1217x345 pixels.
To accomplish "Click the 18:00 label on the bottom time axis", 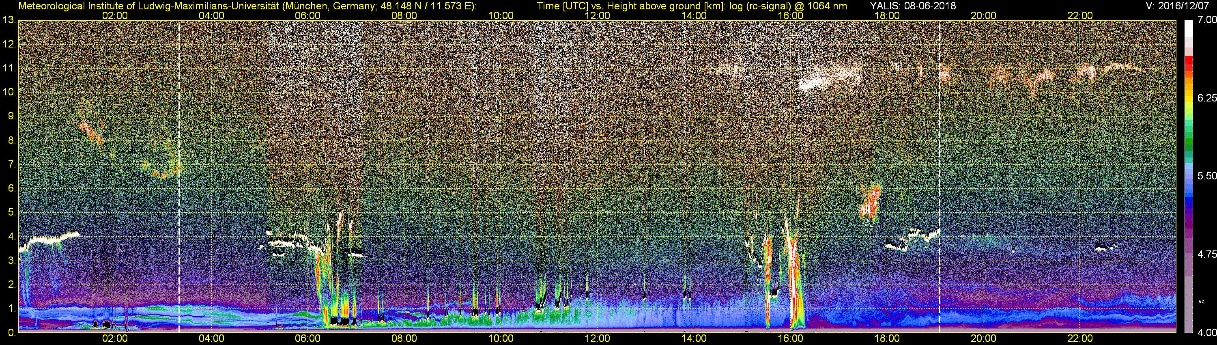I will (887, 339).
